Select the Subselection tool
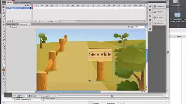The image size is (186, 104). 4,10
